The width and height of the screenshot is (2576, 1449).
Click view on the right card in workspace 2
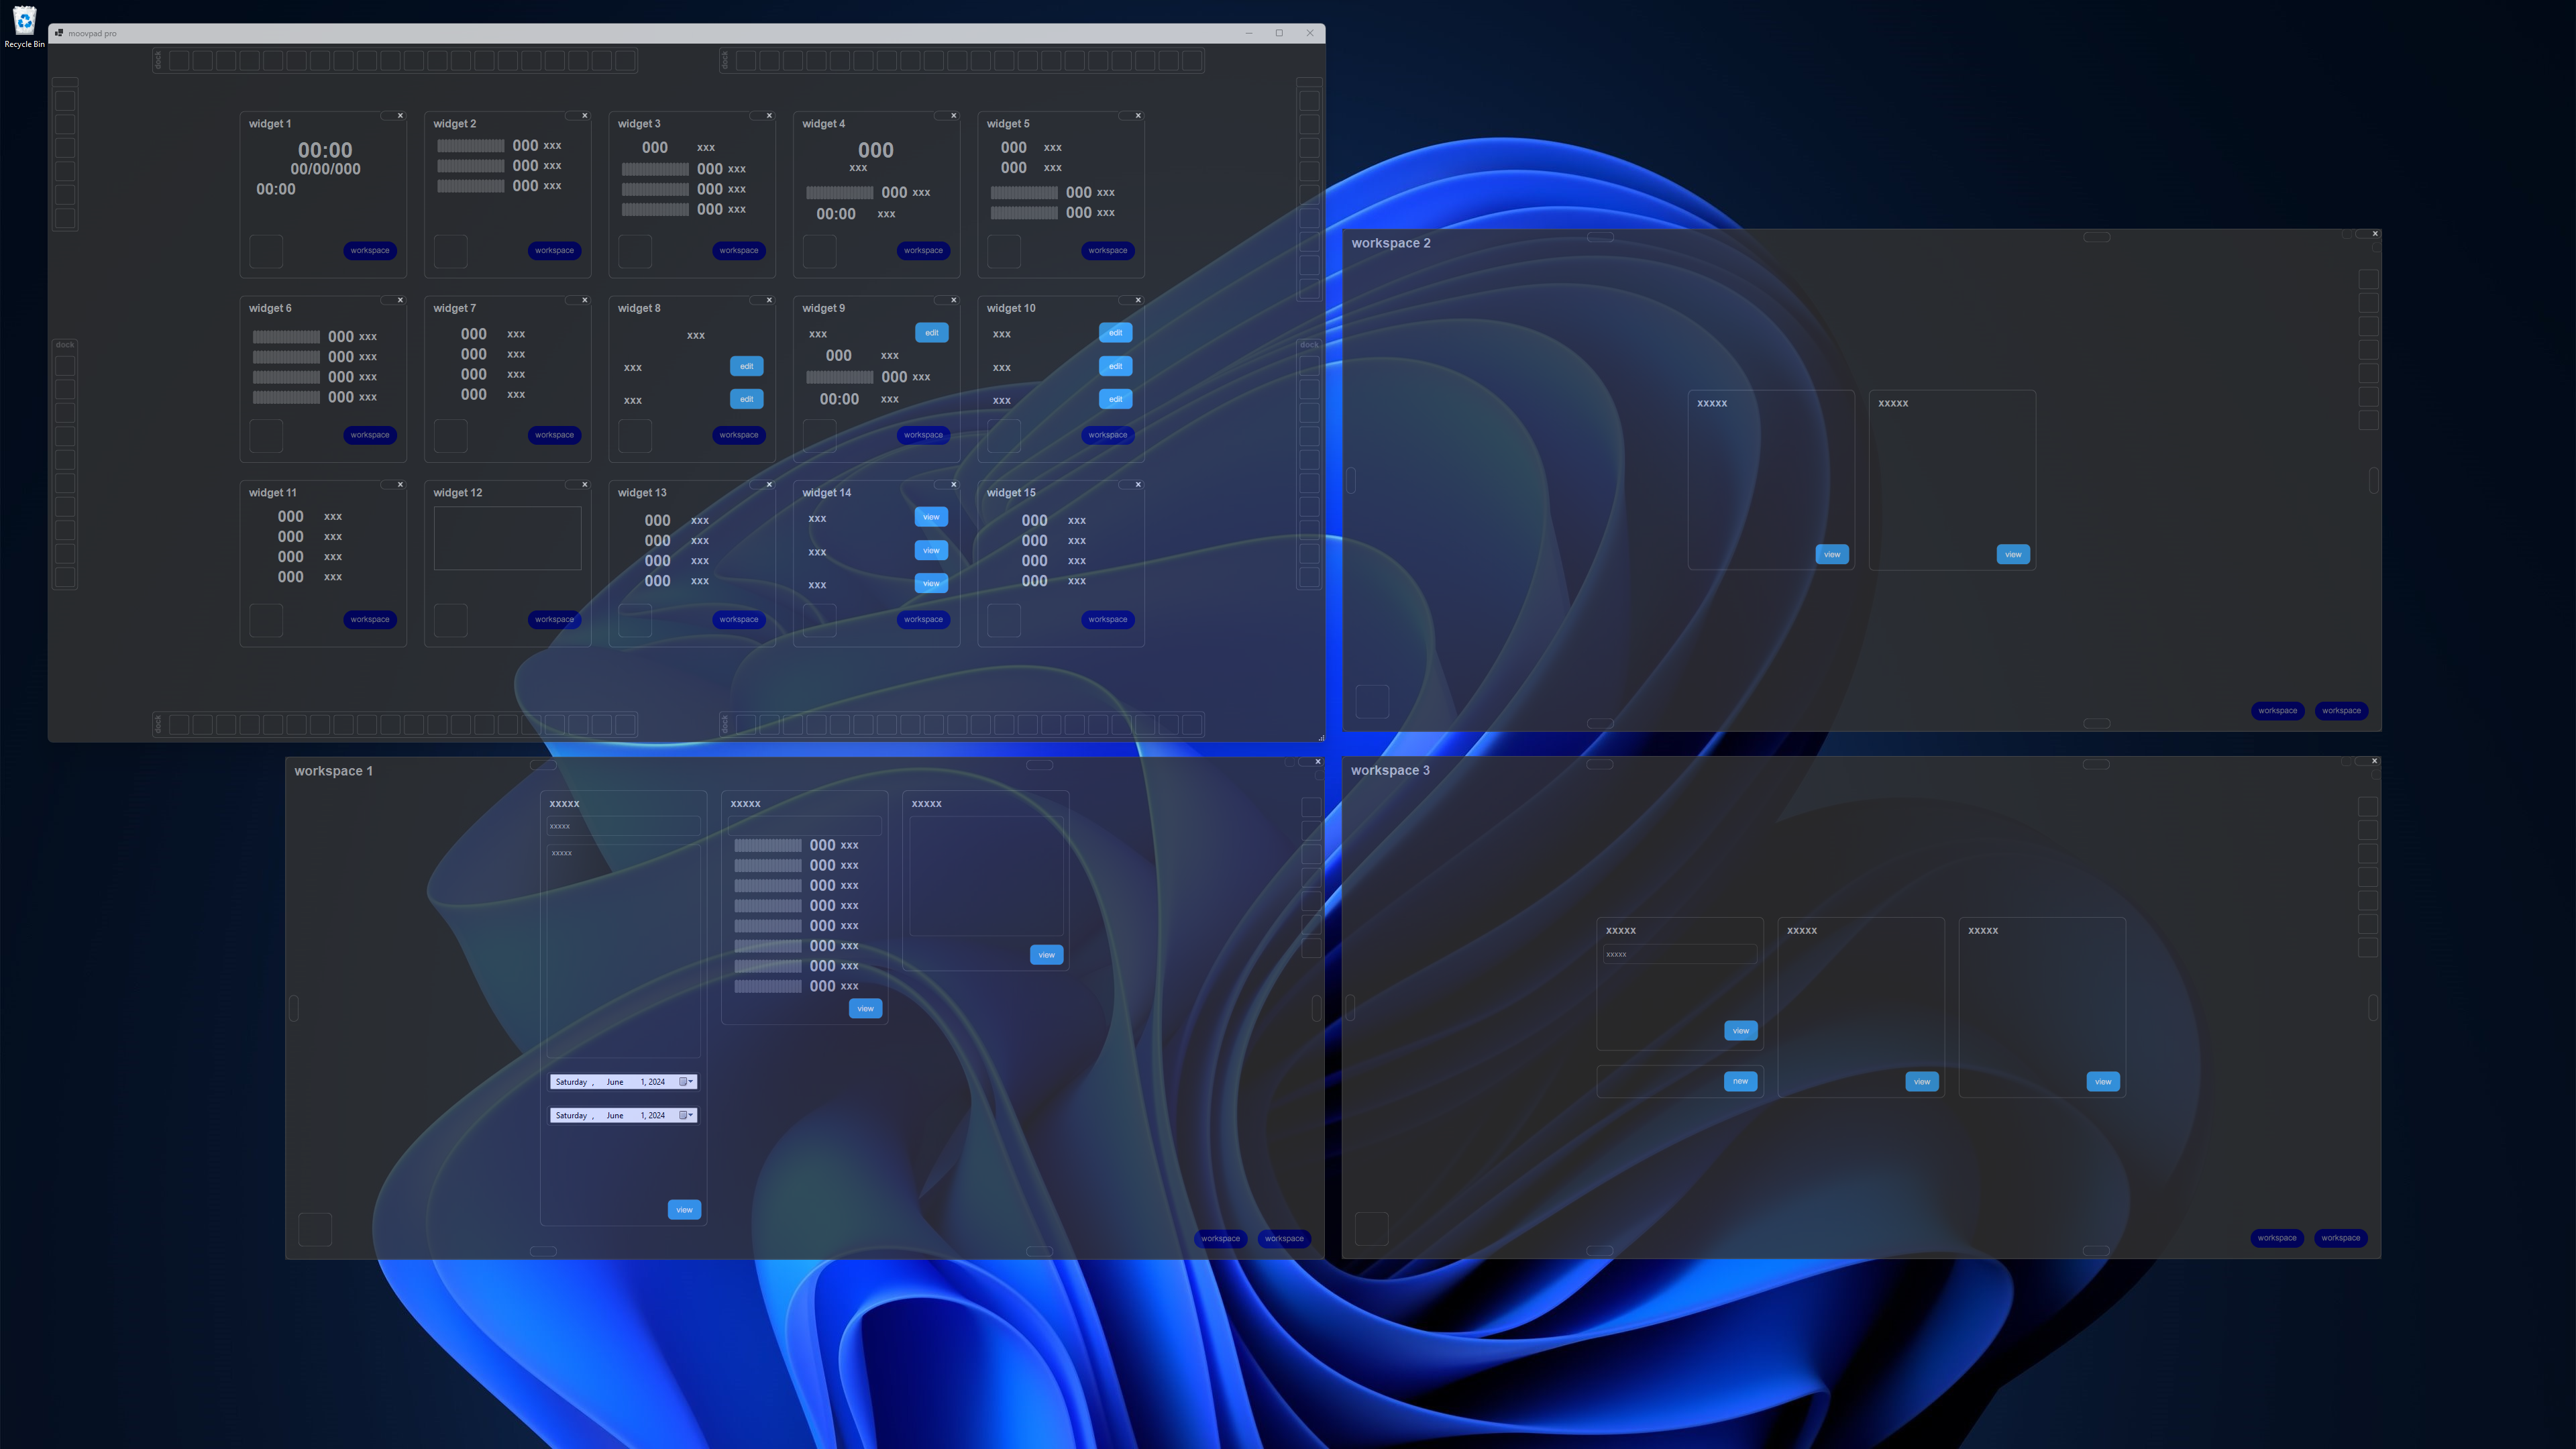[x=2013, y=554]
